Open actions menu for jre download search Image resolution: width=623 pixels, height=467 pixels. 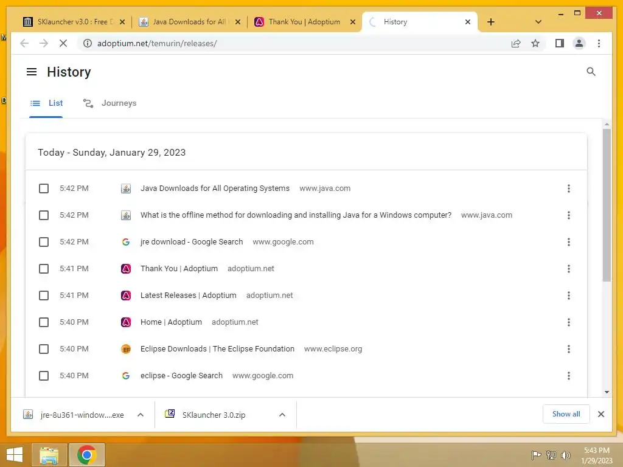coord(569,242)
